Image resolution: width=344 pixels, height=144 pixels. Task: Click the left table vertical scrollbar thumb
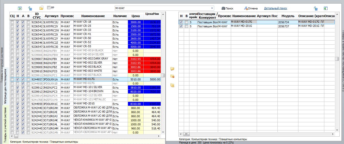pyautogui.click(x=163, y=75)
